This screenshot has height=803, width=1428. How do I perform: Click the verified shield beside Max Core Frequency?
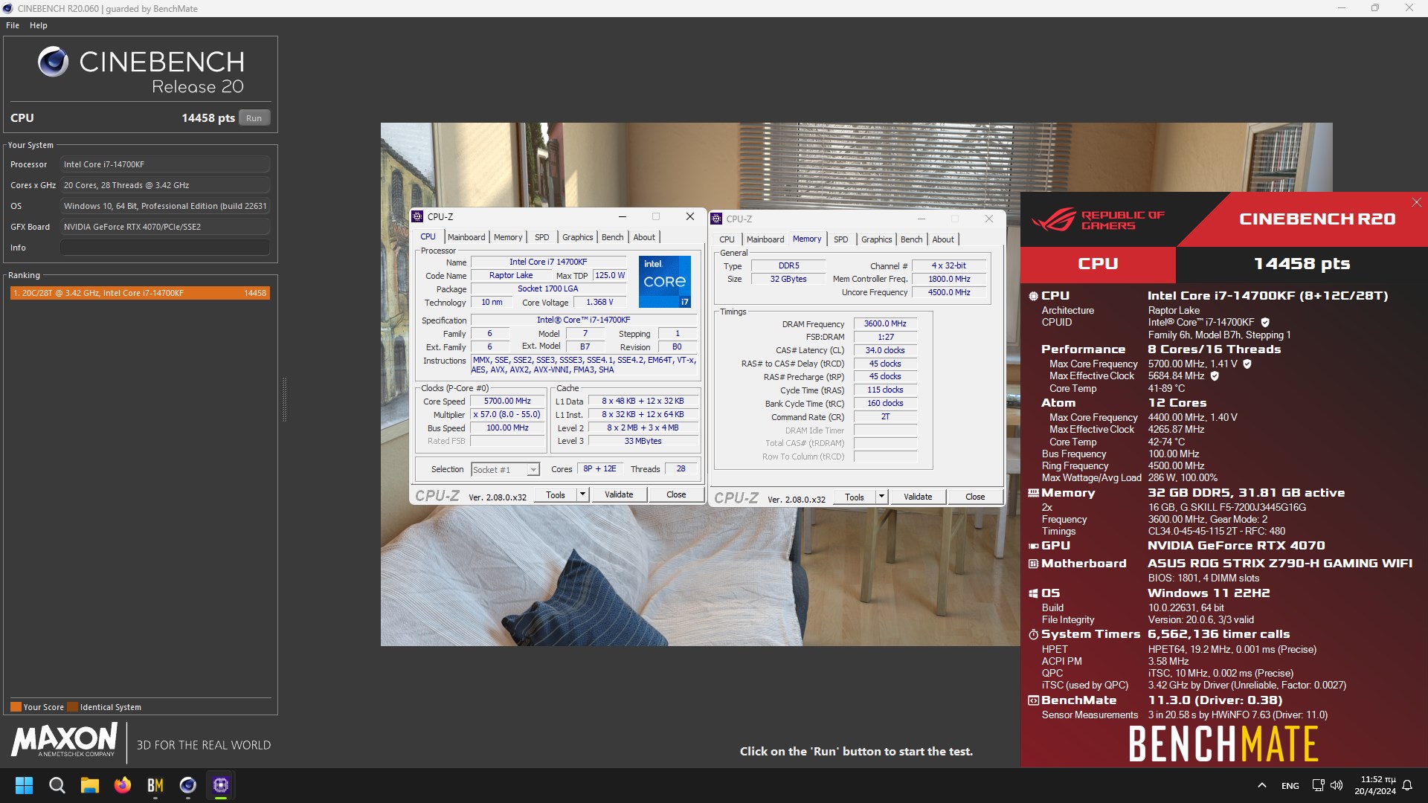[x=1247, y=364]
